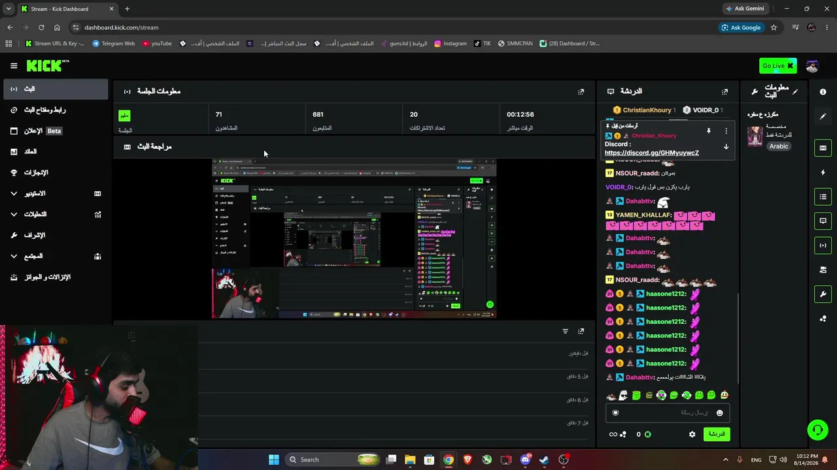Open the camera icon in right toolbar
This screenshot has height=470, width=837.
[x=823, y=270]
